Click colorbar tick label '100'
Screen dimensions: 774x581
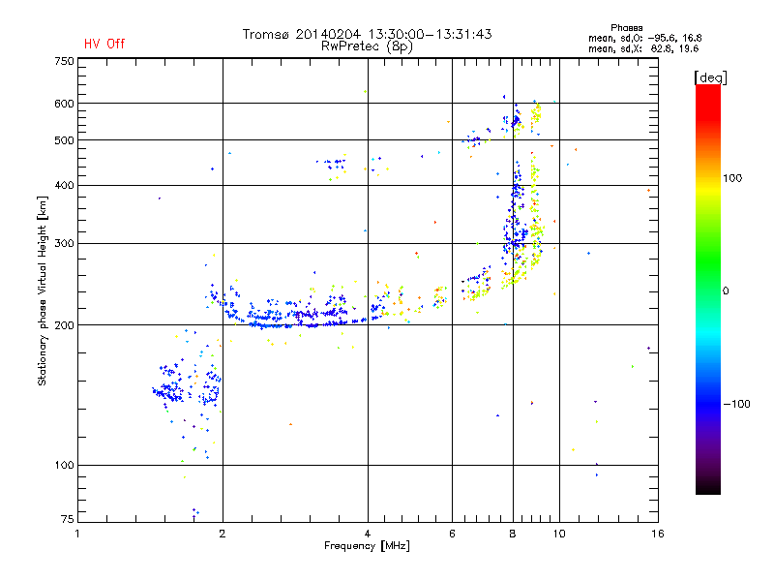(732, 178)
